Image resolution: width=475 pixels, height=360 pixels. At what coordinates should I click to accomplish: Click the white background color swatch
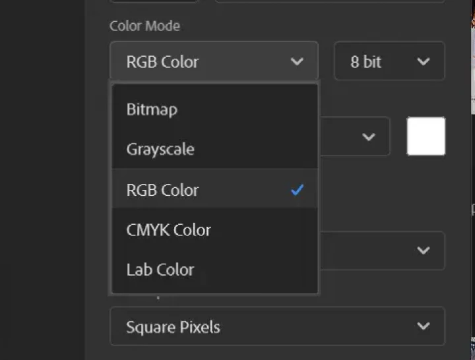coord(426,136)
